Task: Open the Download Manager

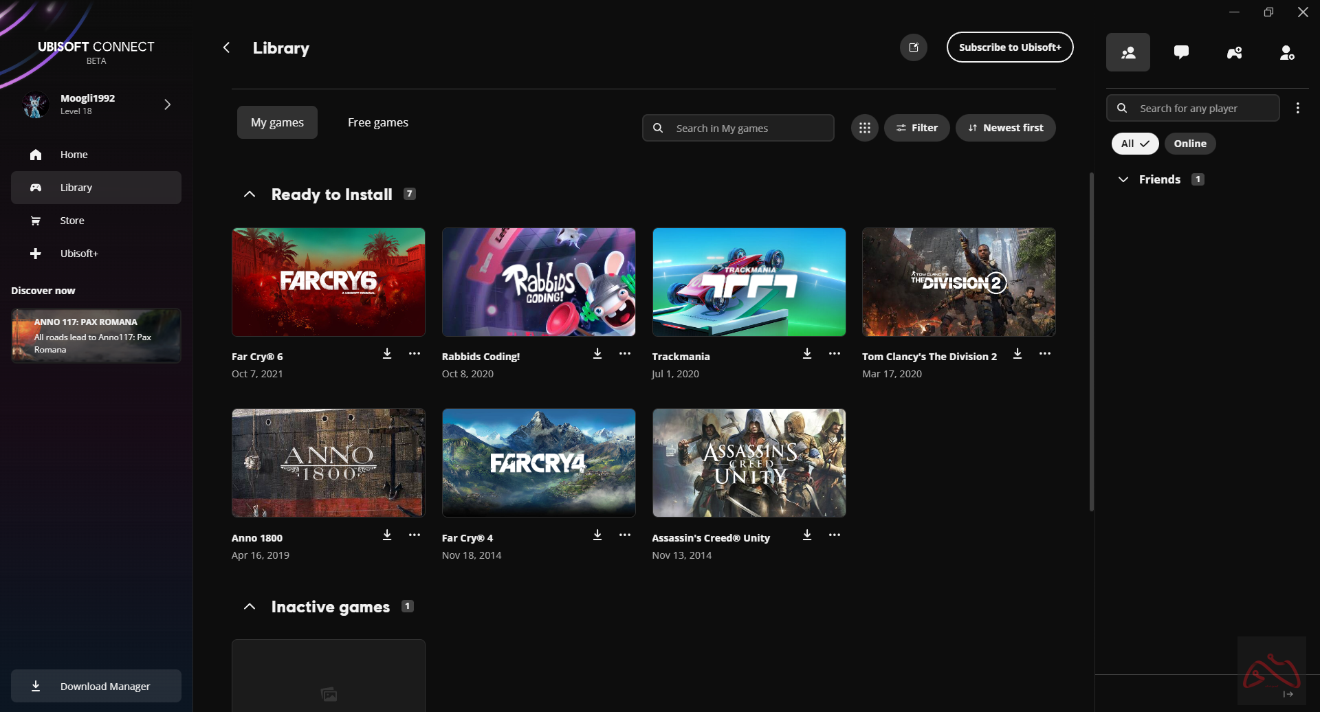Action: click(96, 686)
